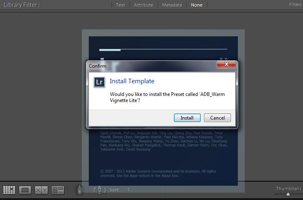Click the Install button
303x200 pixels.
pos(187,118)
